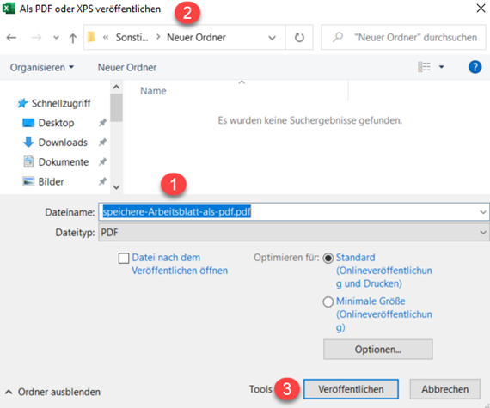490x408 pixels.
Task: Open the Organisieren menu
Action: click(x=42, y=68)
